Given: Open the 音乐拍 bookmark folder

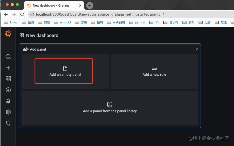Looking at the screenshot, I should tap(171, 22).
